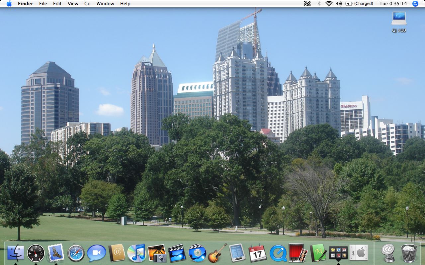Click the clock reading Tue 0:35:14
Viewport: 425px width, 265px height.
[393, 4]
